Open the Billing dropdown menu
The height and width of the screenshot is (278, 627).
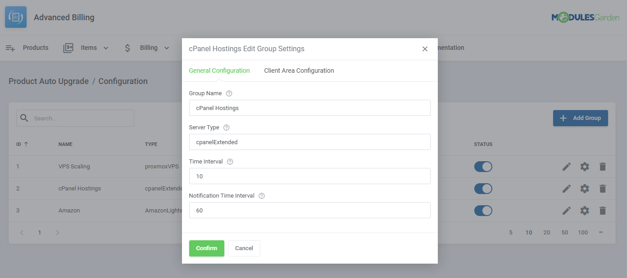click(x=147, y=48)
